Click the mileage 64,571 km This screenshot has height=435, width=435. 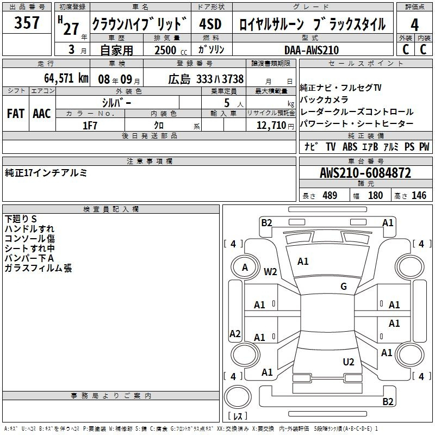66,78
